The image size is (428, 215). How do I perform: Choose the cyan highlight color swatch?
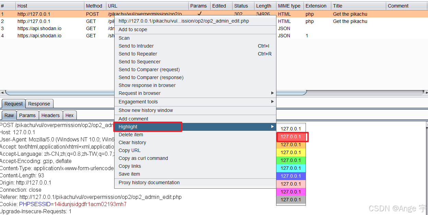(x=291, y=168)
